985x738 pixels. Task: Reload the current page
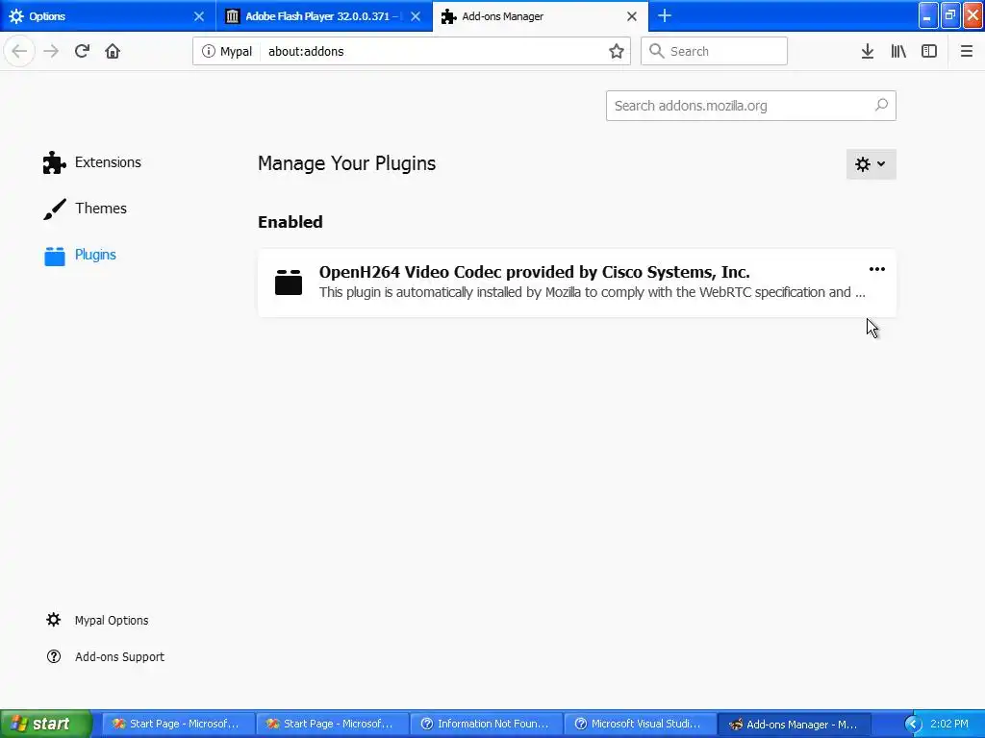tap(82, 51)
